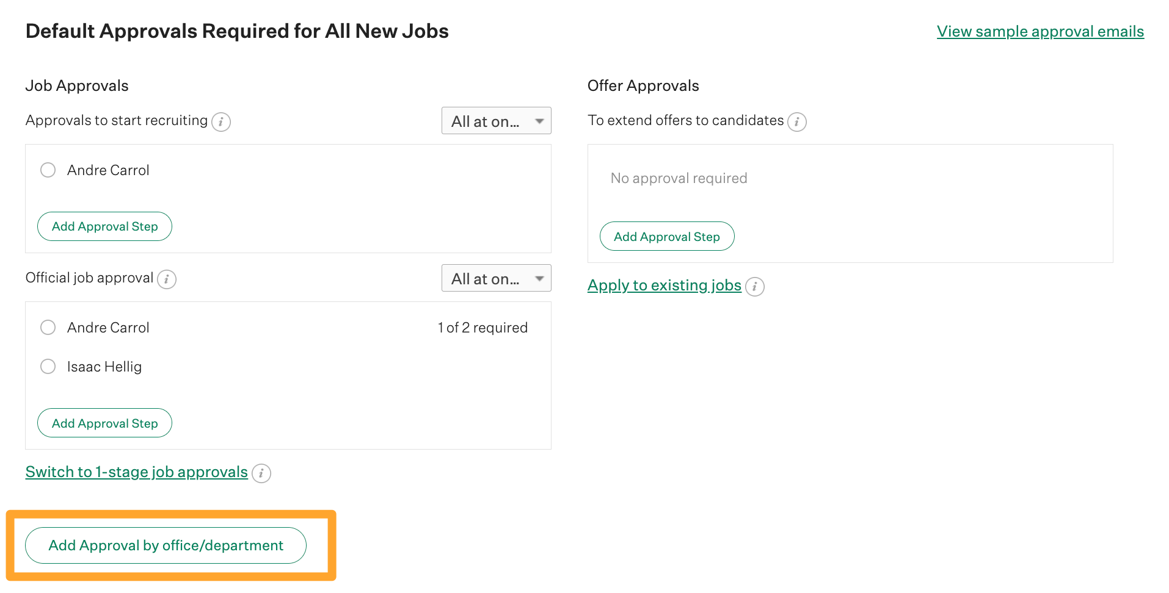Click Add Approval Step under Approvals to start recruiting

[x=104, y=226]
